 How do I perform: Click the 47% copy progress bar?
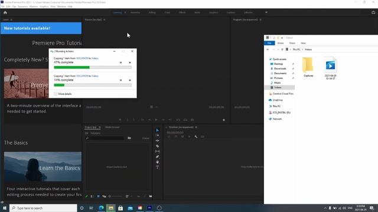(93, 68)
